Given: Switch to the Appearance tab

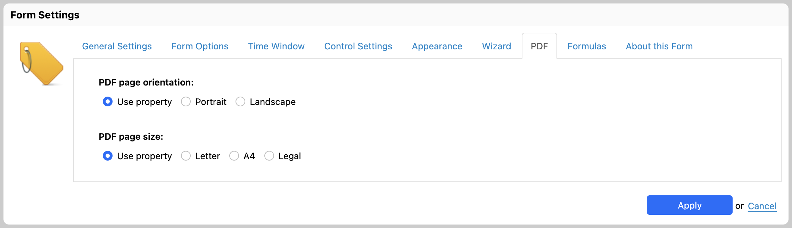Looking at the screenshot, I should 437,46.
